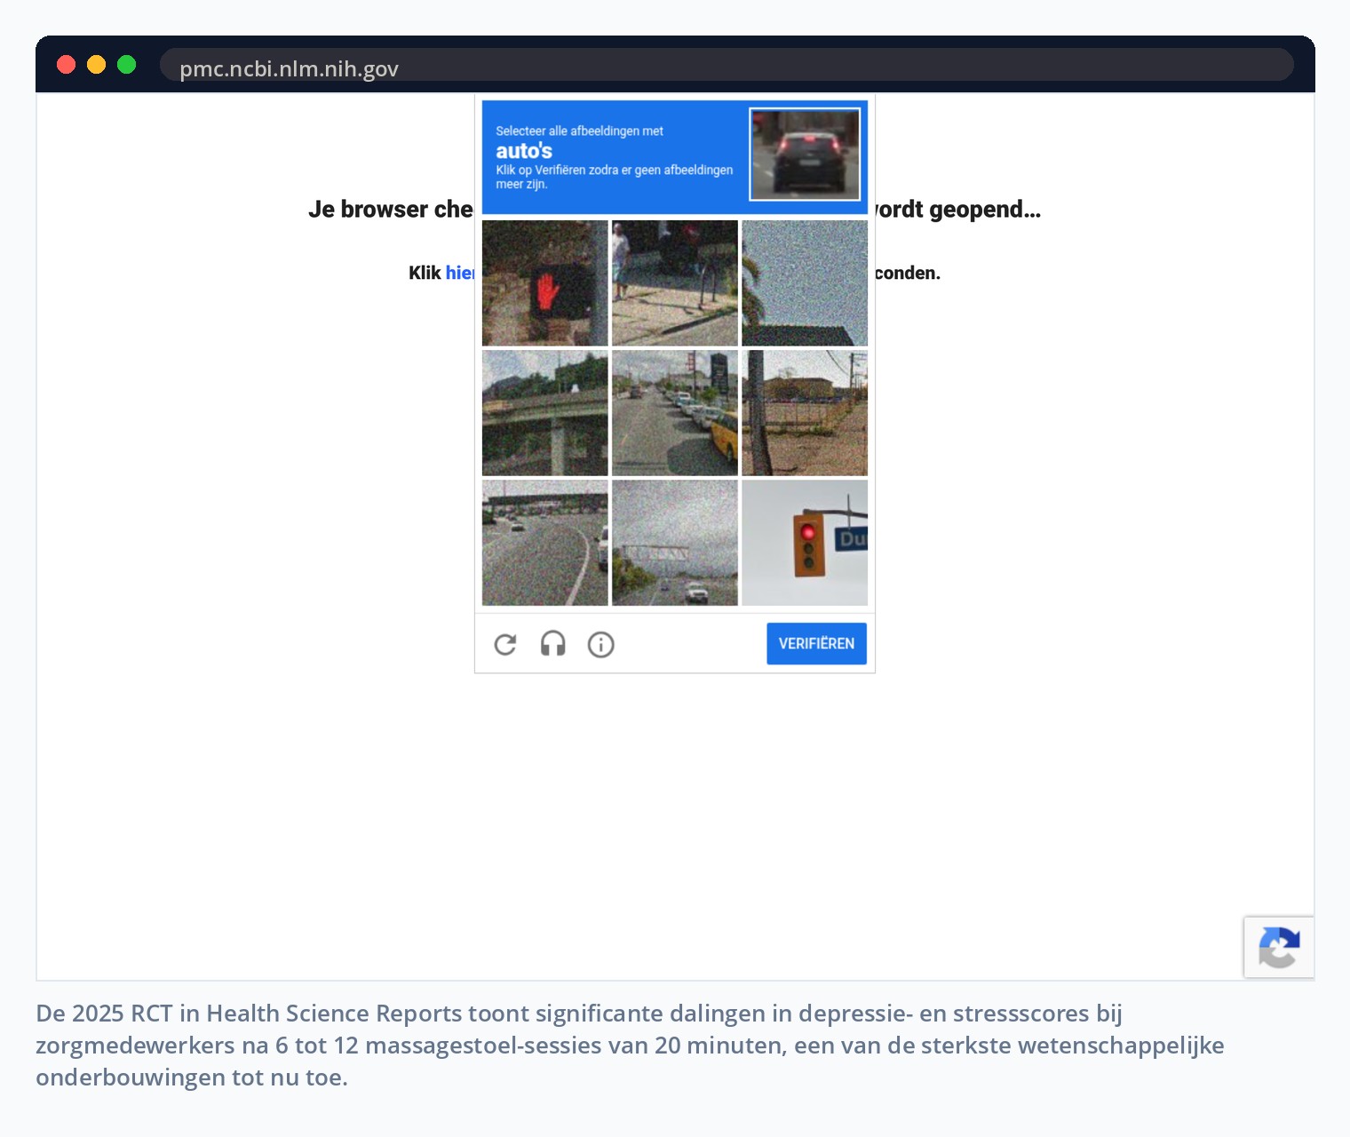Click the caption text about the 2025 RCT

click(x=630, y=1046)
